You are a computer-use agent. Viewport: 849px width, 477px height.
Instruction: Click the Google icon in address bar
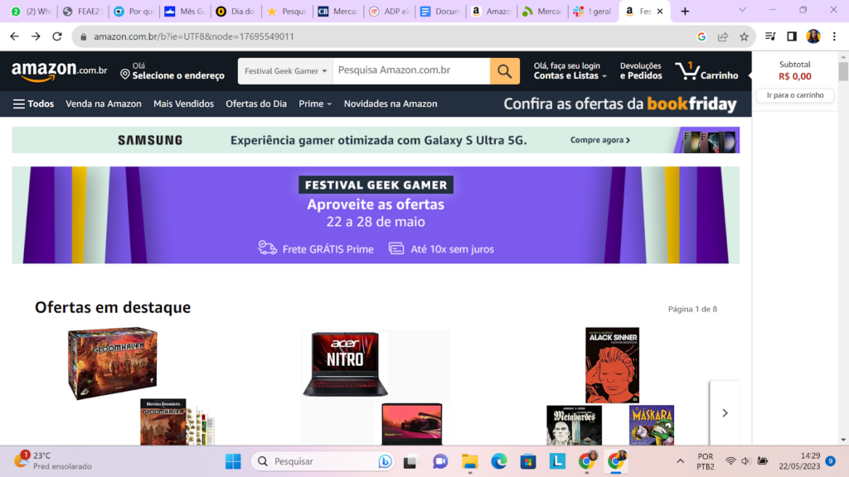701,36
